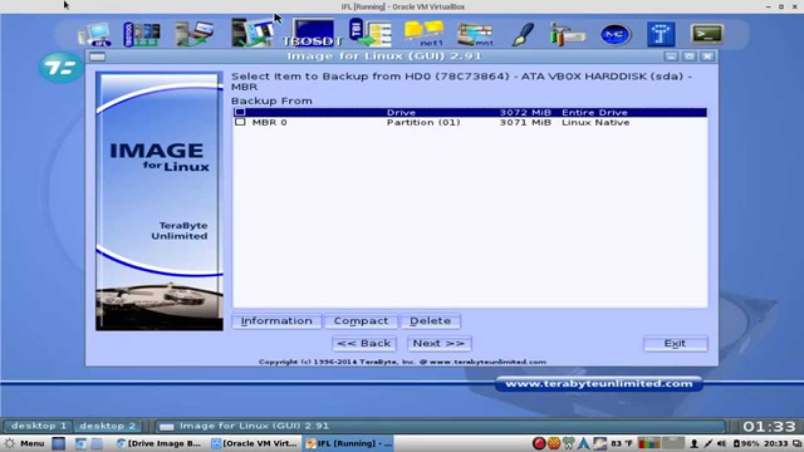The height and width of the screenshot is (452, 804).
Task: Click the Information button
Action: click(x=276, y=321)
